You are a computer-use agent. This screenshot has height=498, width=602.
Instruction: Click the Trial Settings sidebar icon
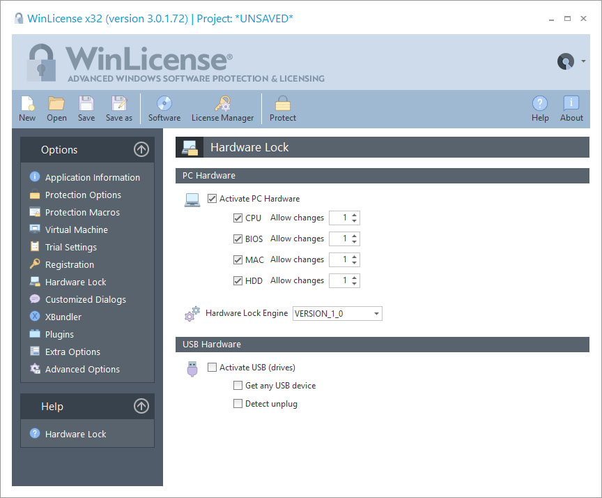(35, 246)
